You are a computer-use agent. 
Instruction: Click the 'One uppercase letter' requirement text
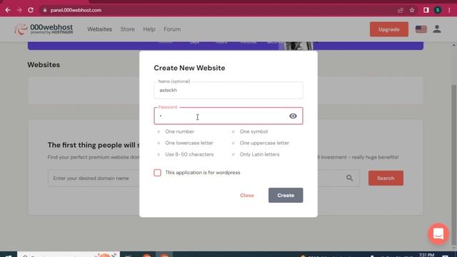[x=264, y=143]
